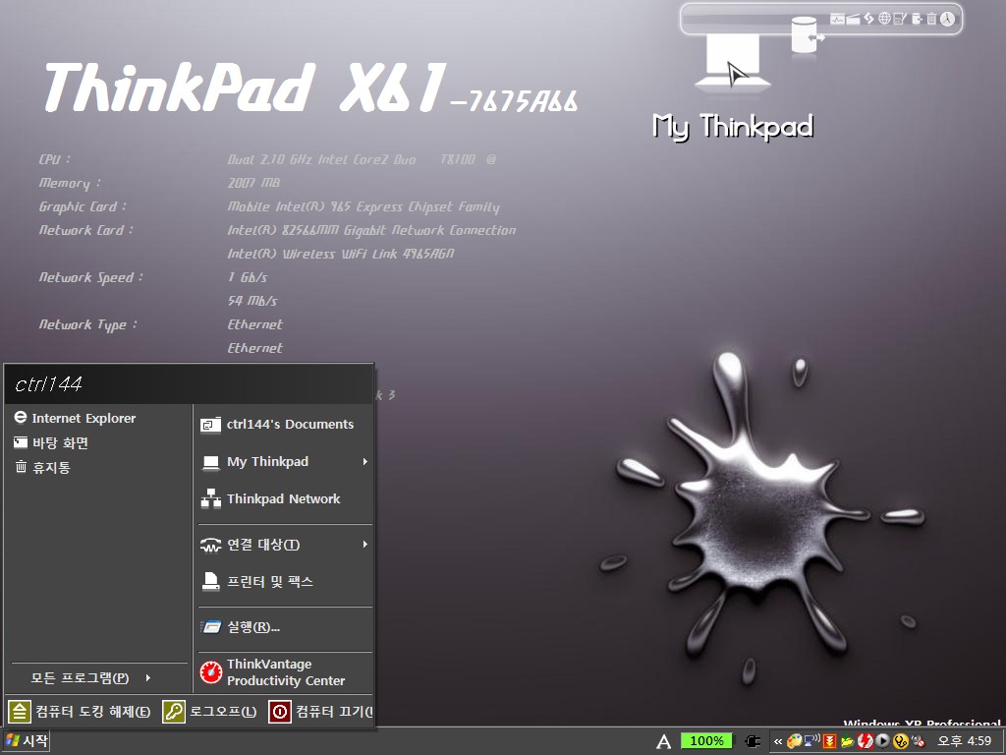Click the 로그오프(L) button

[210, 712]
